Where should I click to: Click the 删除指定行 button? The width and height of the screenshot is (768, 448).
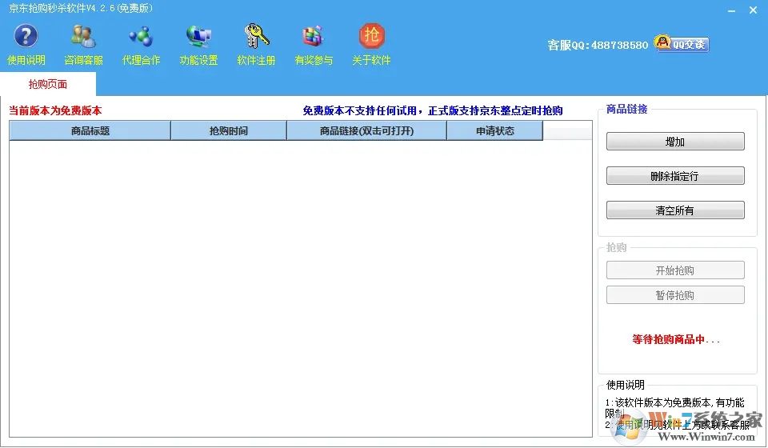pos(674,176)
